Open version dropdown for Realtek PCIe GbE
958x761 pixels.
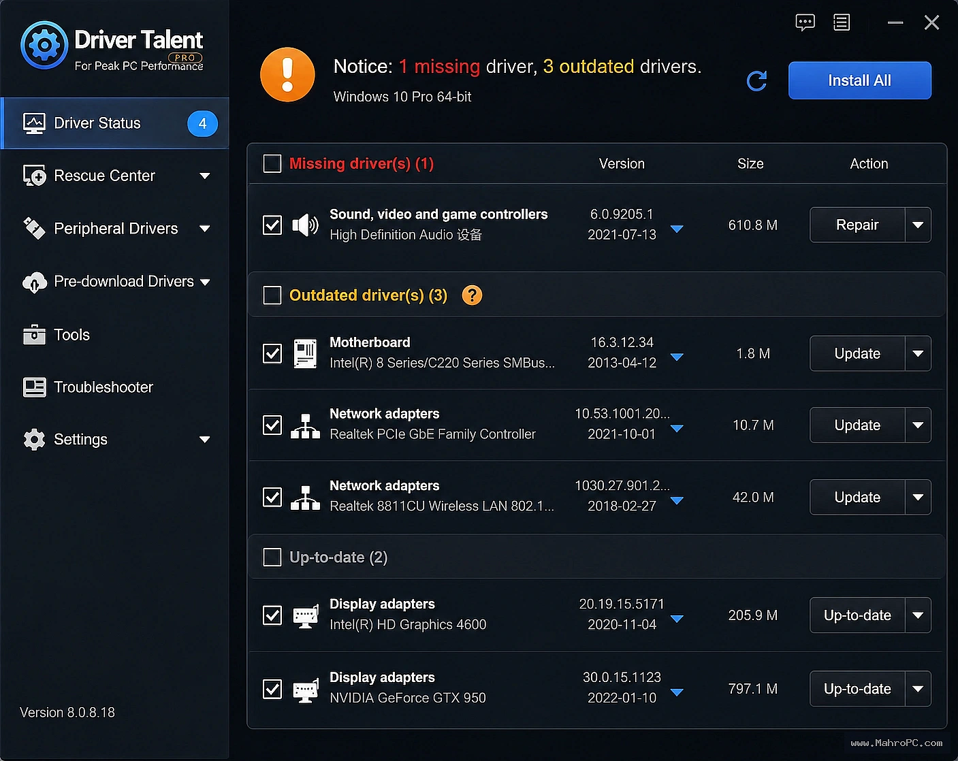(677, 429)
